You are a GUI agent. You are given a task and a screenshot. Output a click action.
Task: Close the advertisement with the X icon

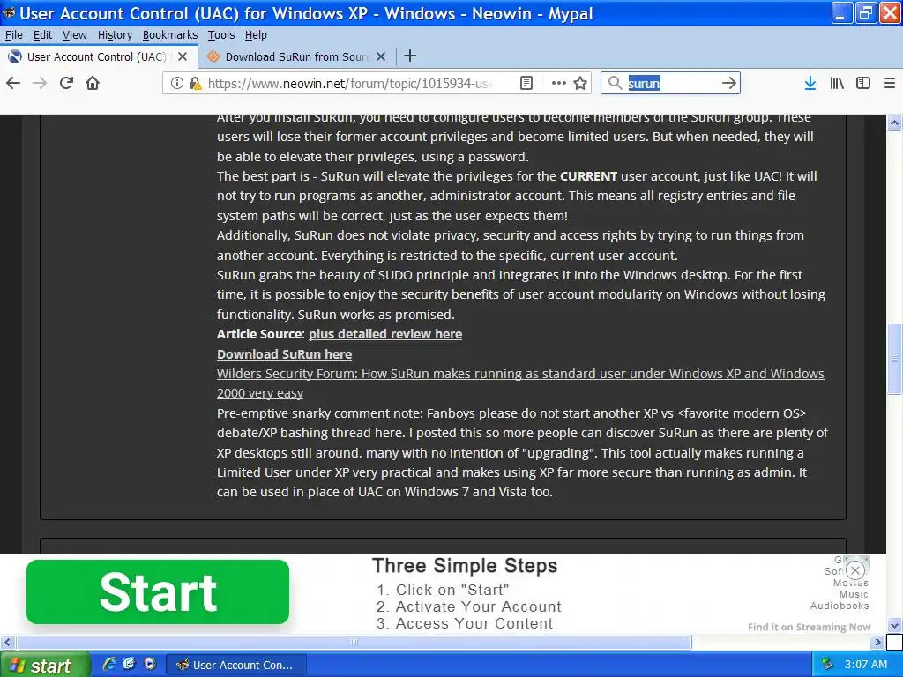tap(855, 570)
